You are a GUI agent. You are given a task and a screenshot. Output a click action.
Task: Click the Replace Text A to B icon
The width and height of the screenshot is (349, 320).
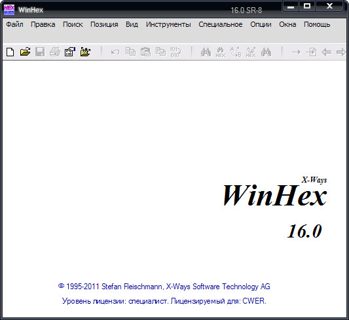pos(236,52)
